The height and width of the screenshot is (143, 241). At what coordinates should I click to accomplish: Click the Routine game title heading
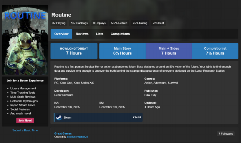[61, 15]
